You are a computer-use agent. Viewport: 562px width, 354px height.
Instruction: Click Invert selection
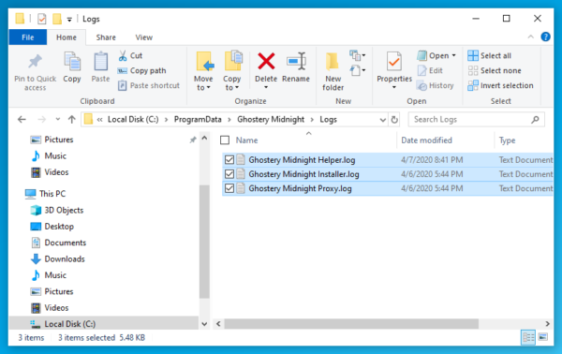(x=501, y=85)
